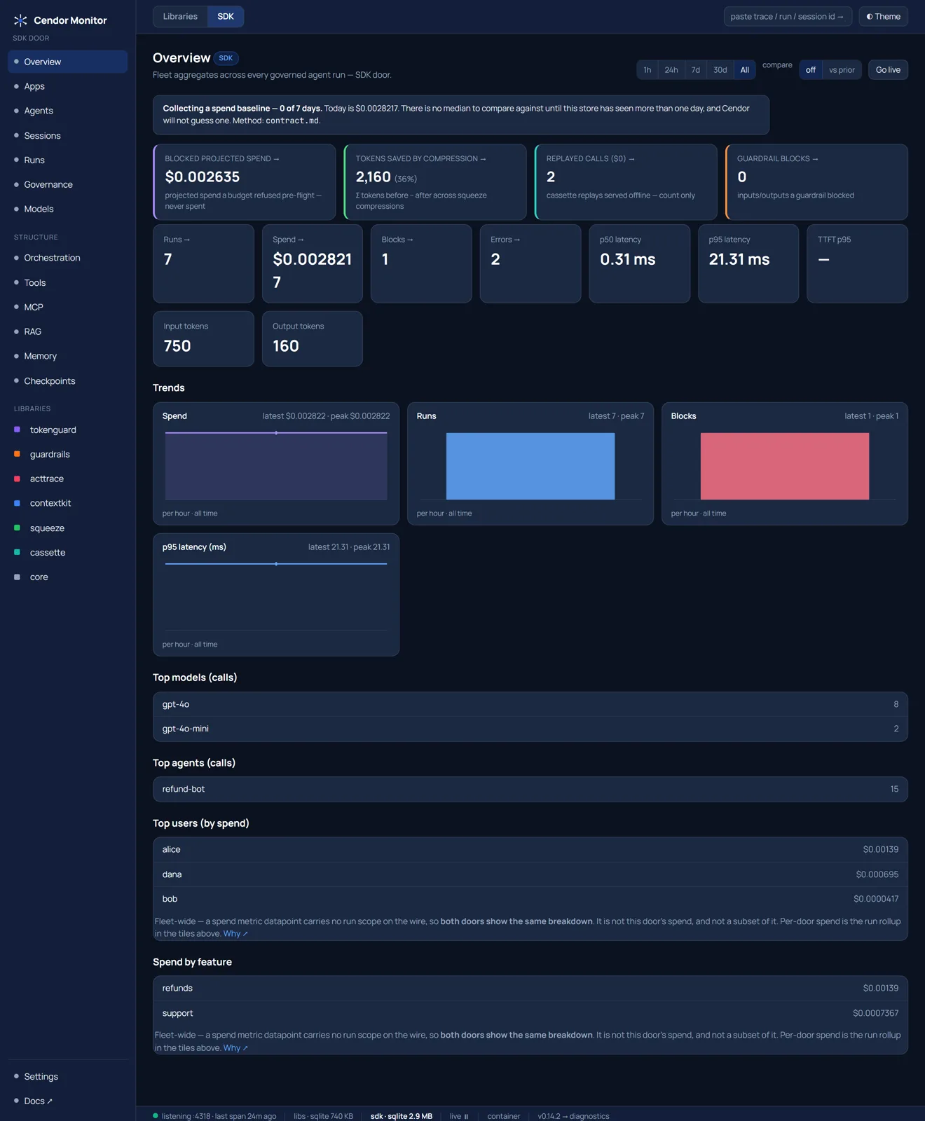925x1121 pixels.
Task: Open Tools in the sidebar
Action: tap(67, 282)
